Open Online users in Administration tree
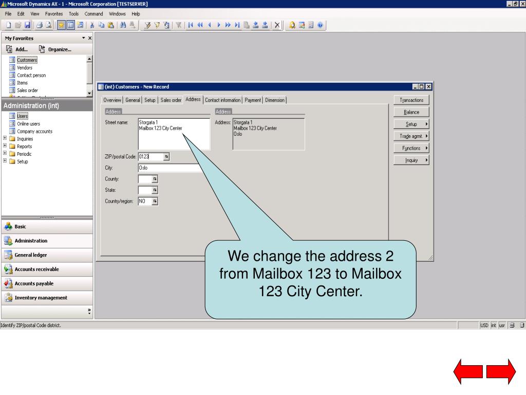The height and width of the screenshot is (395, 526). pyautogui.click(x=28, y=123)
